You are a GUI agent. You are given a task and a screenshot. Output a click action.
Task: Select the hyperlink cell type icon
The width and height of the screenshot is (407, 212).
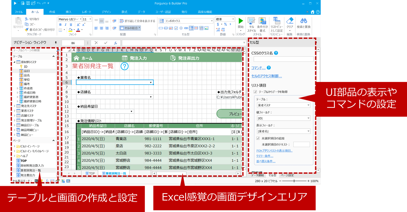(186, 28)
